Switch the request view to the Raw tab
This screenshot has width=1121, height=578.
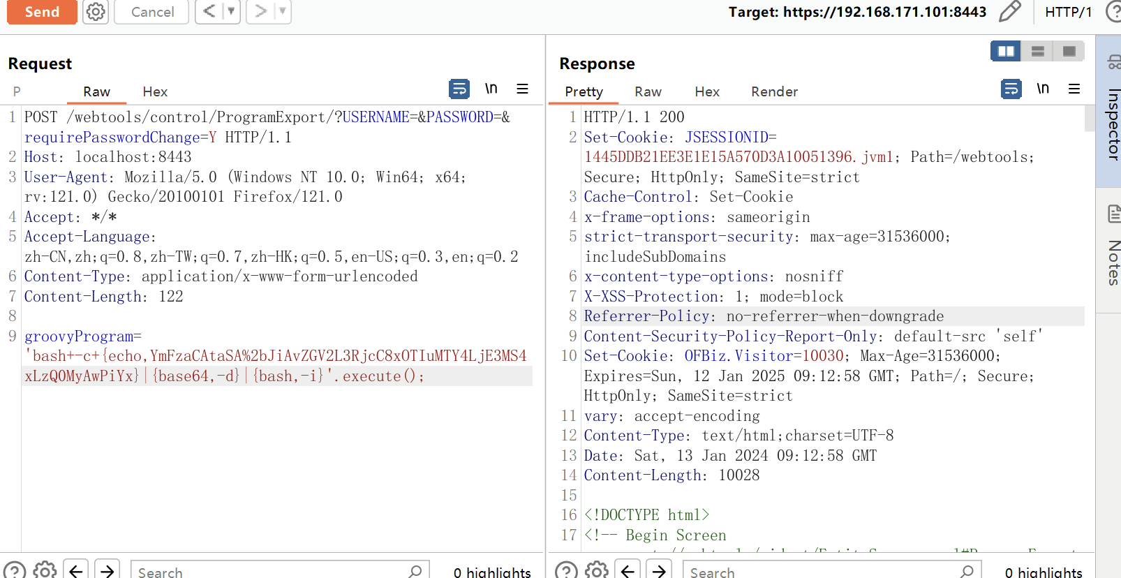pyautogui.click(x=96, y=91)
